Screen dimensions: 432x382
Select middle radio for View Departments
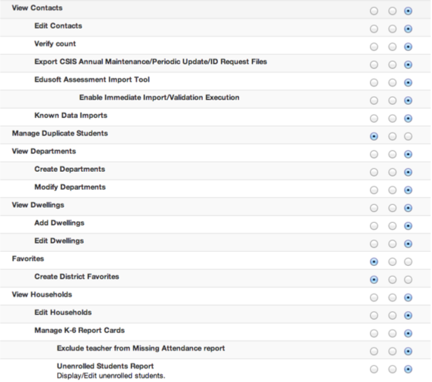point(392,154)
